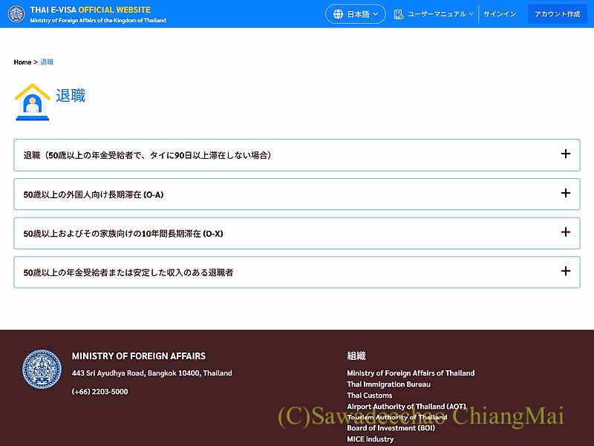This screenshot has height=446, width=594.
Task: Click the Ministry seal in footer
Action: pyautogui.click(x=42, y=369)
